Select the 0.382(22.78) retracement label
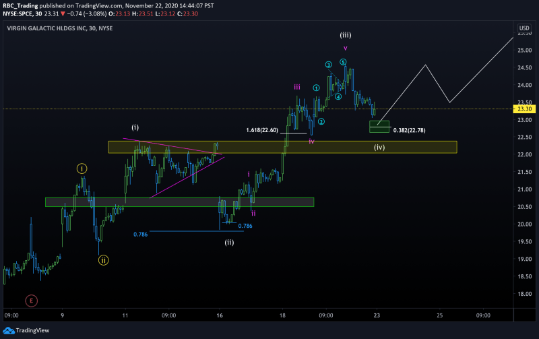 pos(409,130)
